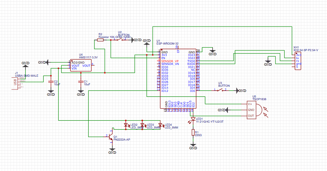Click the 3v3 pin label on XH1
This screenshot has height=171, width=327.
point(299,55)
